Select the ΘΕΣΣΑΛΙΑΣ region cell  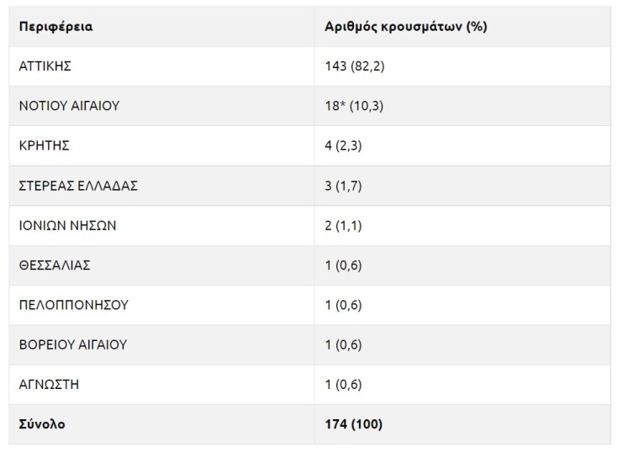click(55, 265)
